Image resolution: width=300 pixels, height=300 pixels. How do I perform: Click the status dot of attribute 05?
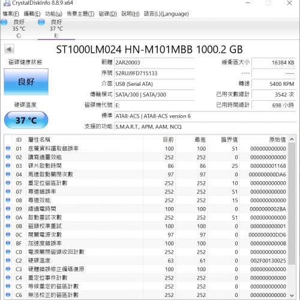(x=8, y=183)
